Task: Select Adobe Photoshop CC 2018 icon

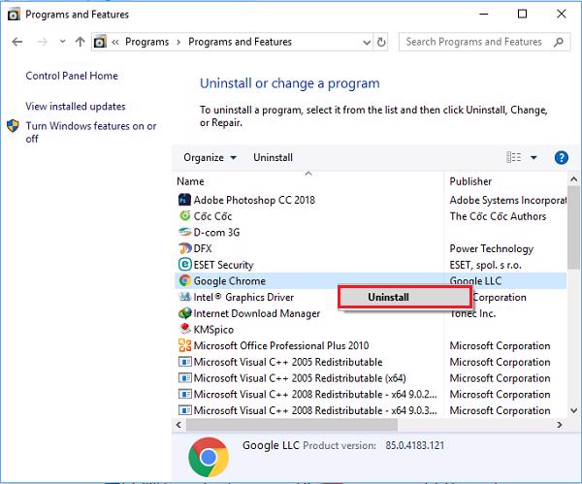Action: coord(184,200)
